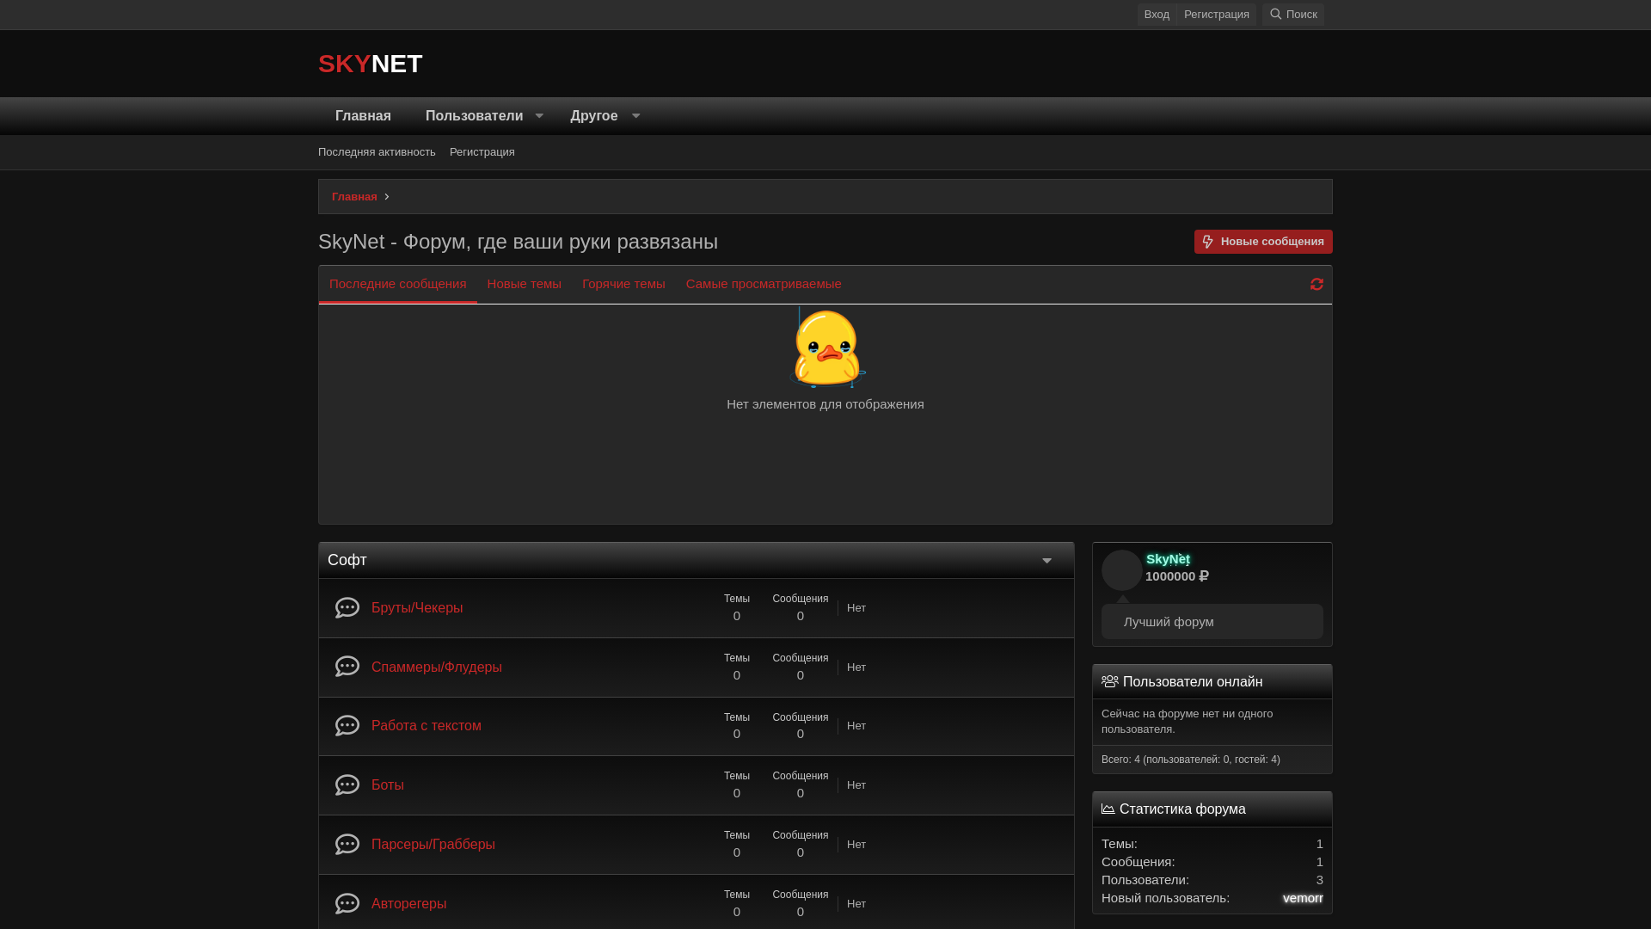Expand the Пользователи menu arrow
The height and width of the screenshot is (929, 1651).
coord(539,116)
